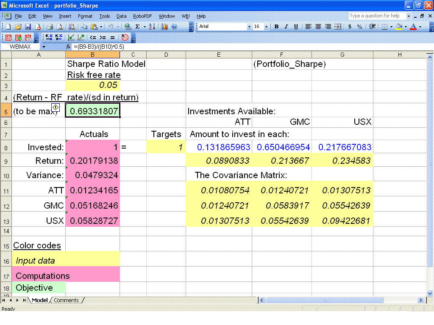The image size is (434, 325).
Task: Apply Percent style icon
Action: [359, 27]
